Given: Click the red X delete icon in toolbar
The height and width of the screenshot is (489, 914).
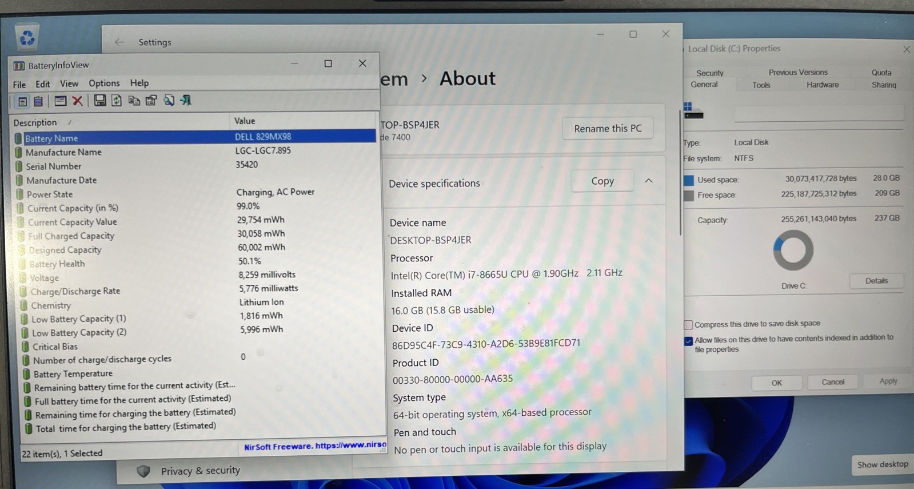Looking at the screenshot, I should pos(78,101).
